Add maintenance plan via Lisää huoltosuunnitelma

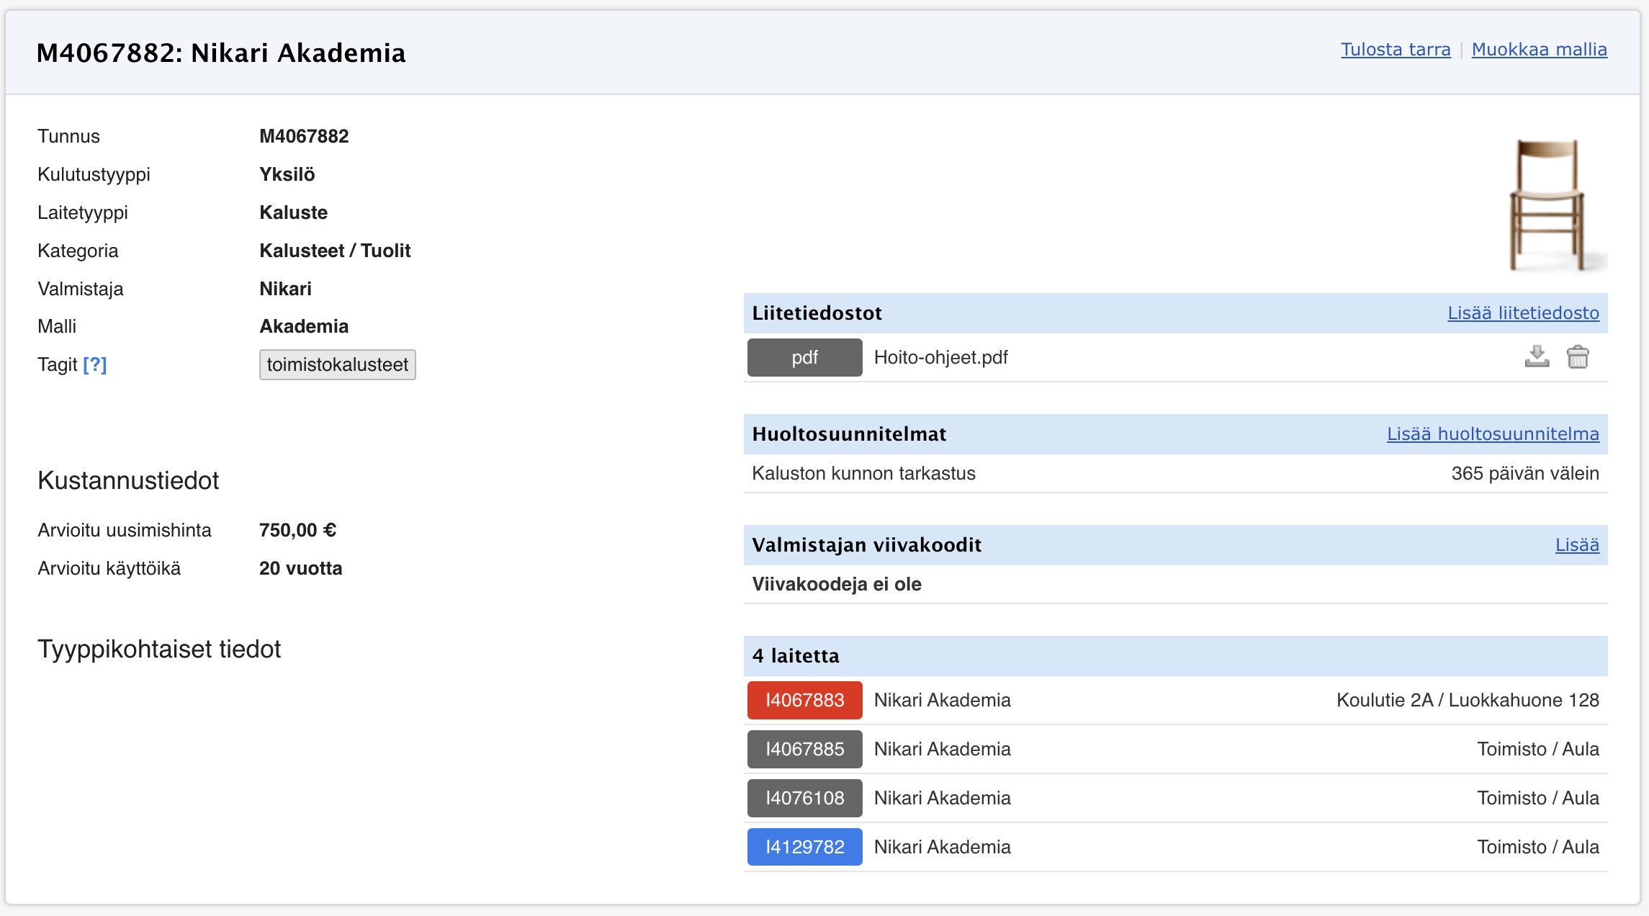click(1493, 434)
